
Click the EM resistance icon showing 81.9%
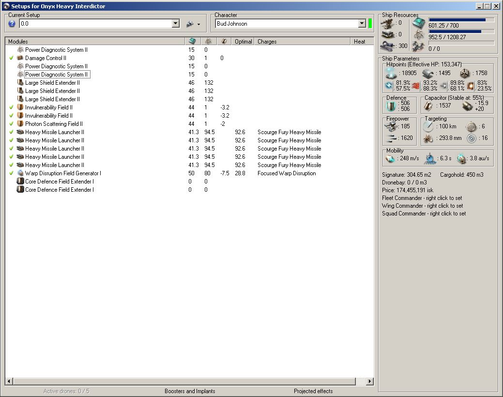click(389, 86)
